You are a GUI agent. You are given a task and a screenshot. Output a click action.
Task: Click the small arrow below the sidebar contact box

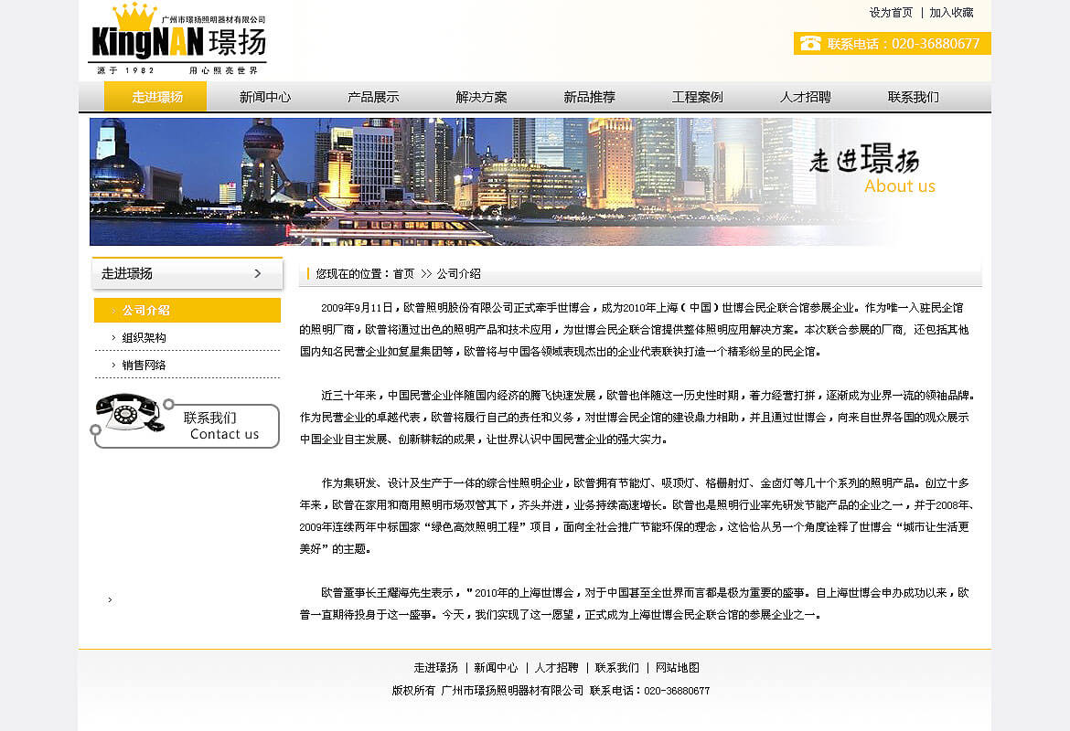pos(110,600)
